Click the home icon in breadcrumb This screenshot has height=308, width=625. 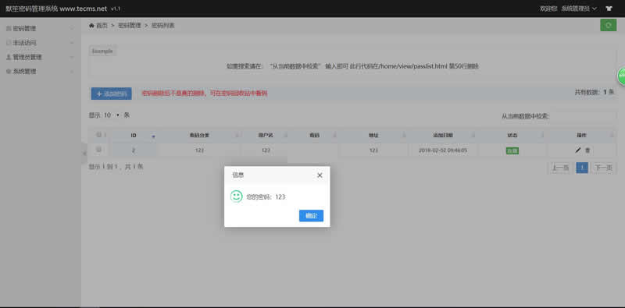[x=91, y=26]
